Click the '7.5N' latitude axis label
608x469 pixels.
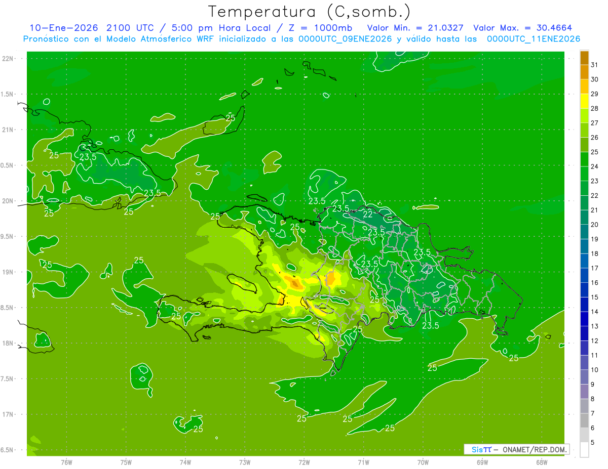coord(8,379)
